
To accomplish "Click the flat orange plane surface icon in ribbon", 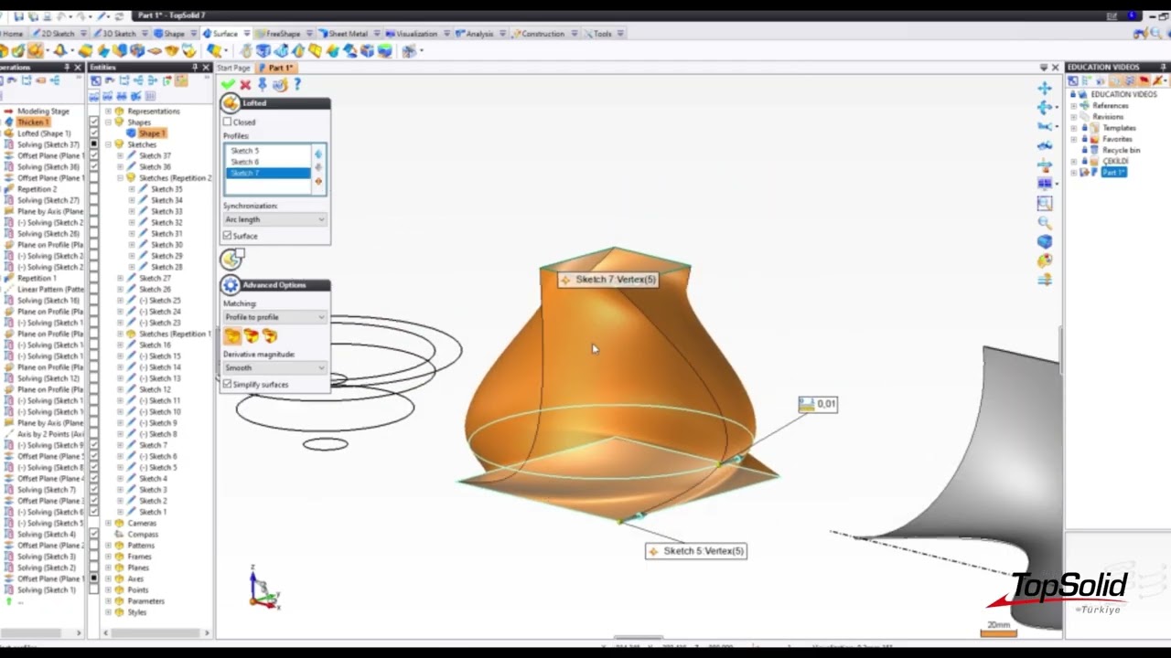I will (x=155, y=51).
